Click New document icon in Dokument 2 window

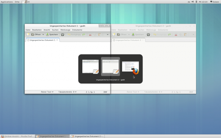(x=114, y=34)
